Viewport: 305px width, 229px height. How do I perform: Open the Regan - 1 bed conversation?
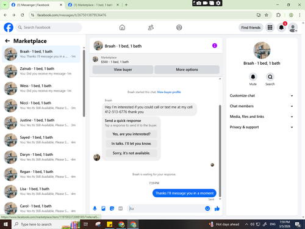tap(41, 174)
